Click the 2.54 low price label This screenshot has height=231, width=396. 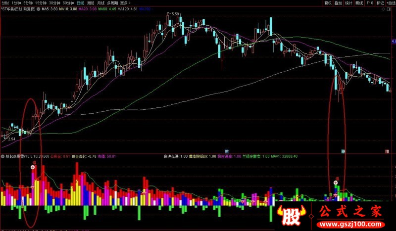11,139
